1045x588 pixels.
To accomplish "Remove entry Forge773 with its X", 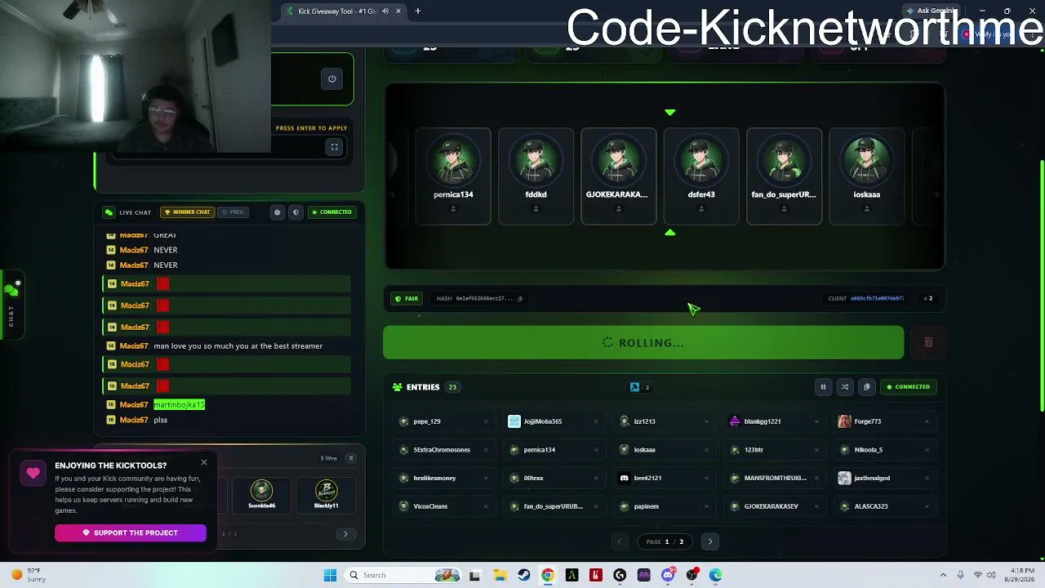I will tap(927, 421).
